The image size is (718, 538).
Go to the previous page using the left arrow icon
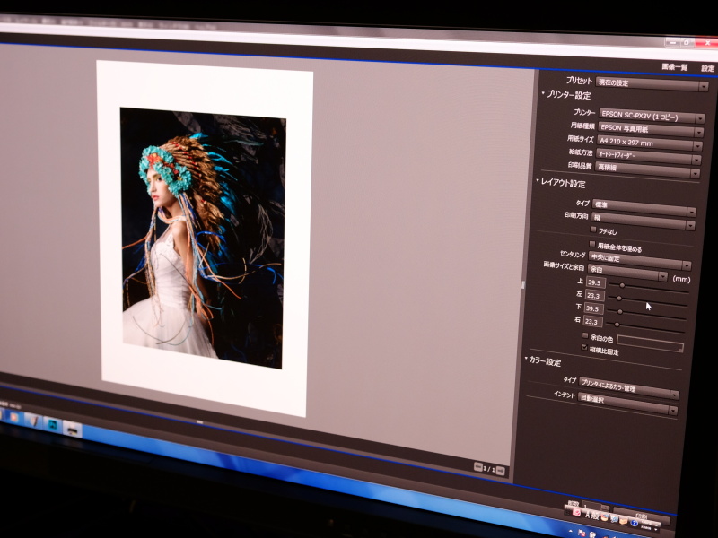[x=478, y=467]
